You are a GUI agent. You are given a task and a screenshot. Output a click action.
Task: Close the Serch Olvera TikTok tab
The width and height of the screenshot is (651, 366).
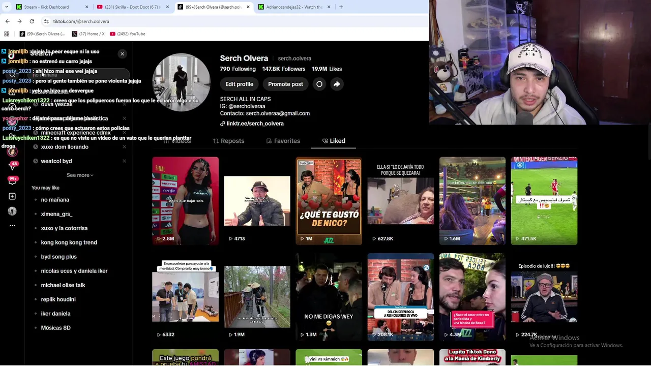248,7
